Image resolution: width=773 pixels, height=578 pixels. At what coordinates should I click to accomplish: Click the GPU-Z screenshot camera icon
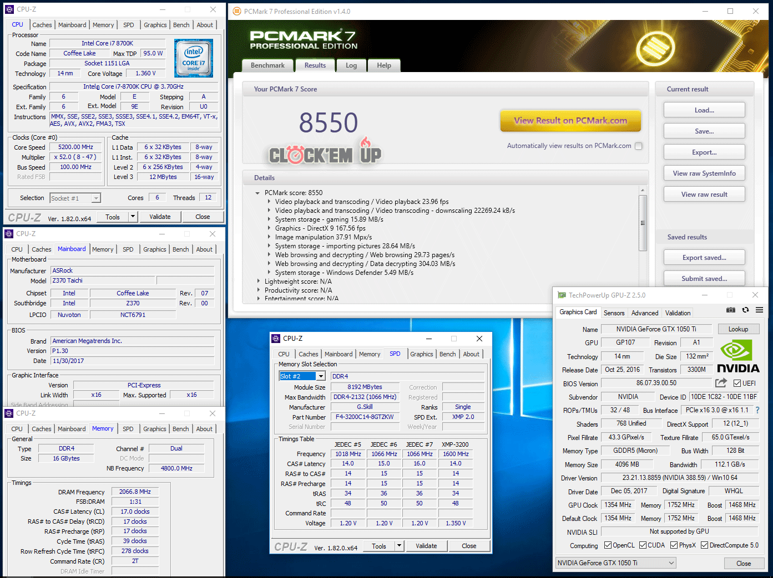731,310
